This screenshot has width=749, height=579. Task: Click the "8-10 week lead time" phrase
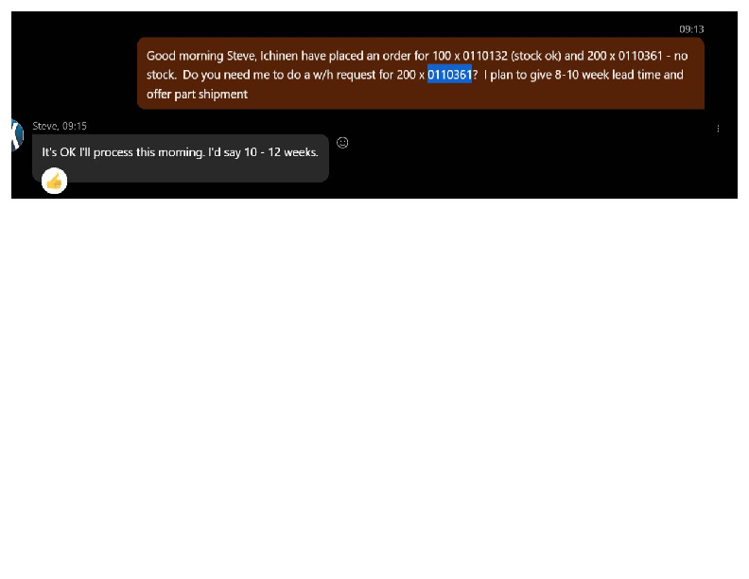point(607,75)
